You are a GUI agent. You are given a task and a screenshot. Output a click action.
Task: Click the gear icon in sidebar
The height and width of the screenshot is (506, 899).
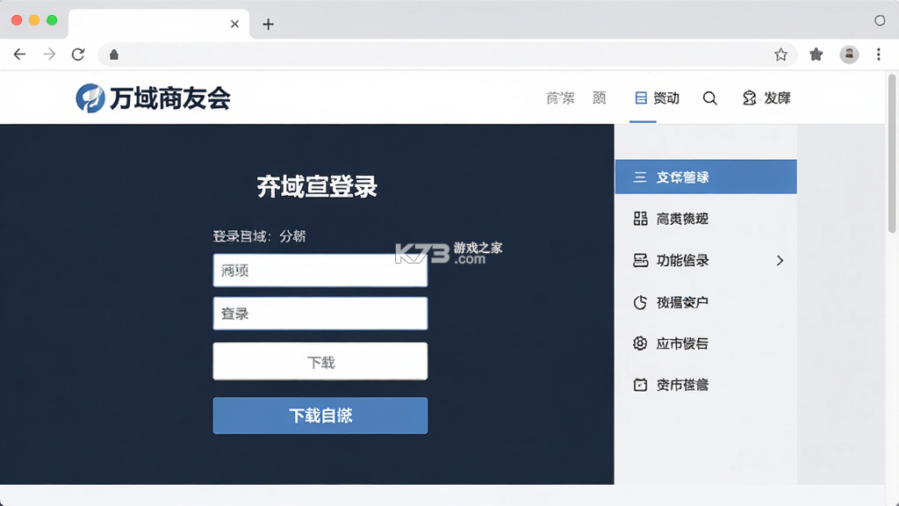[x=640, y=343]
